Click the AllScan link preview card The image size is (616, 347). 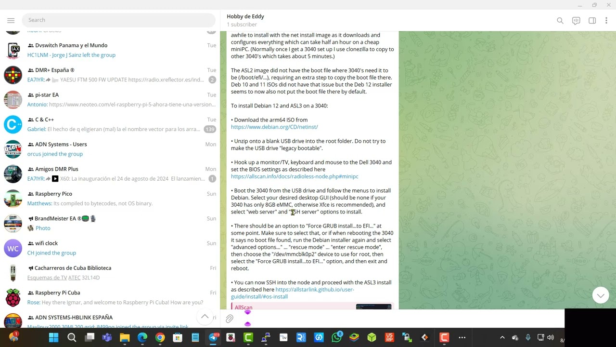coord(311,307)
